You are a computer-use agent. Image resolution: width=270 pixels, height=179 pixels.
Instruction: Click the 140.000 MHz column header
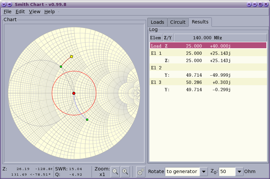click(220, 38)
